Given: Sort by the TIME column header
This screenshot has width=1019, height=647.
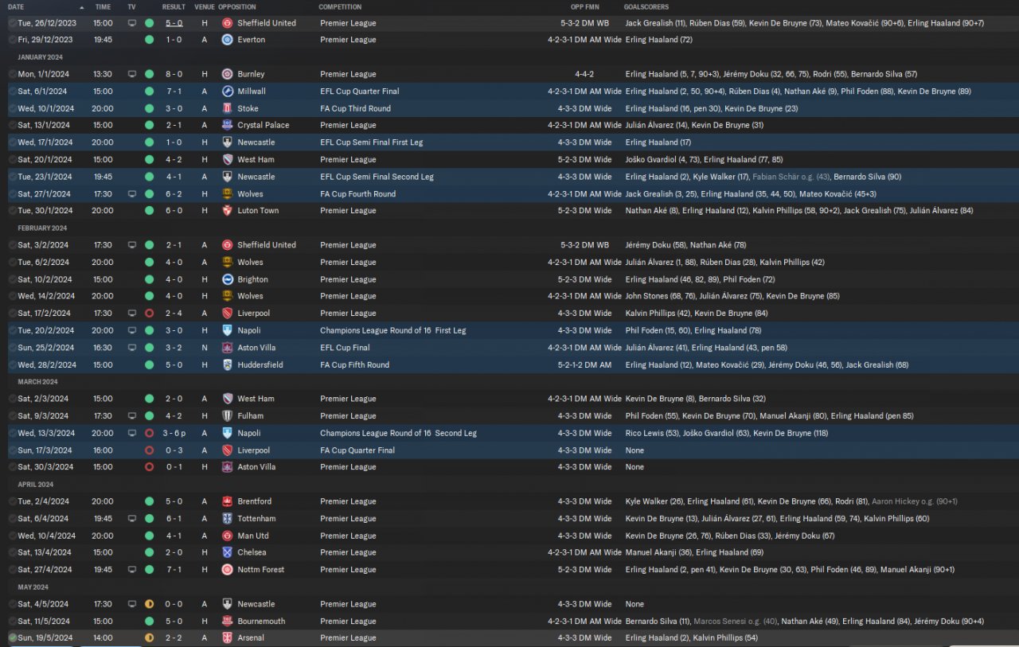Looking at the screenshot, I should pos(103,6).
